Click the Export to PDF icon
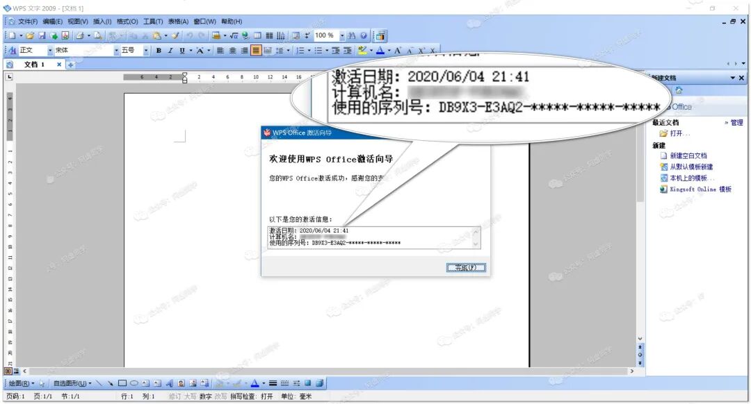The image size is (751, 404). point(65,35)
